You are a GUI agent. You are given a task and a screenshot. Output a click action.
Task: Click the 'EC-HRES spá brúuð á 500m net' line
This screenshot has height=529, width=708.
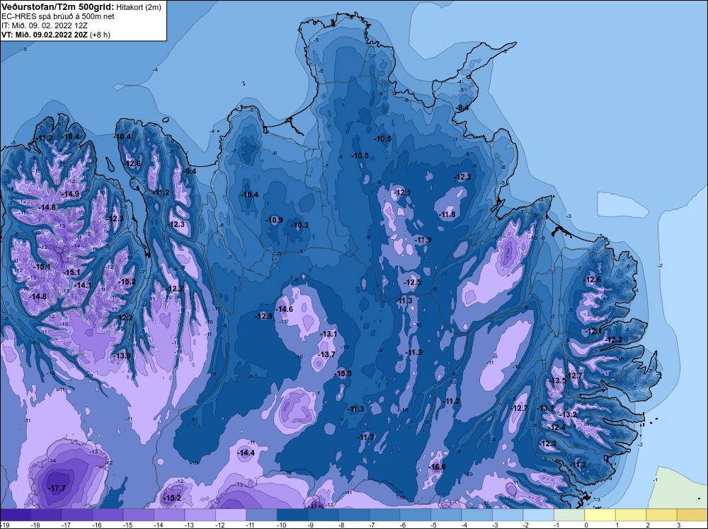(58, 16)
